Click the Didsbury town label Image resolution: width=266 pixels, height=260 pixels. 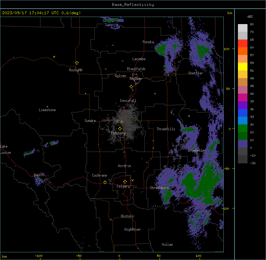tap(118, 133)
